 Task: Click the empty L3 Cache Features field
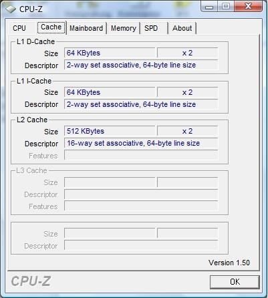141,206
